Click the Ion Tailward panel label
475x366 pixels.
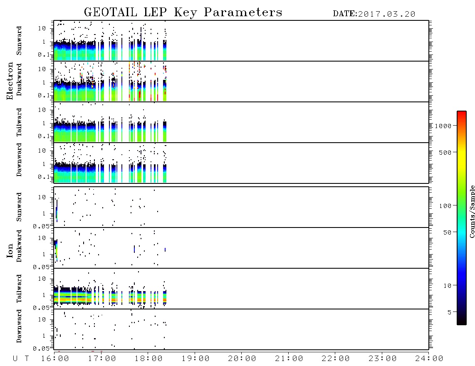click(x=19, y=289)
